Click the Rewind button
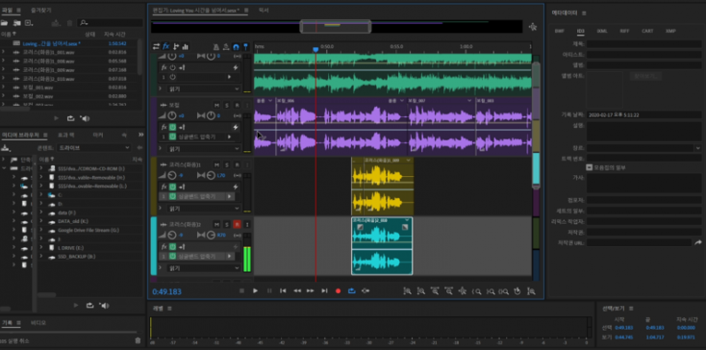Screen dimensions: 706x350 pos(296,290)
